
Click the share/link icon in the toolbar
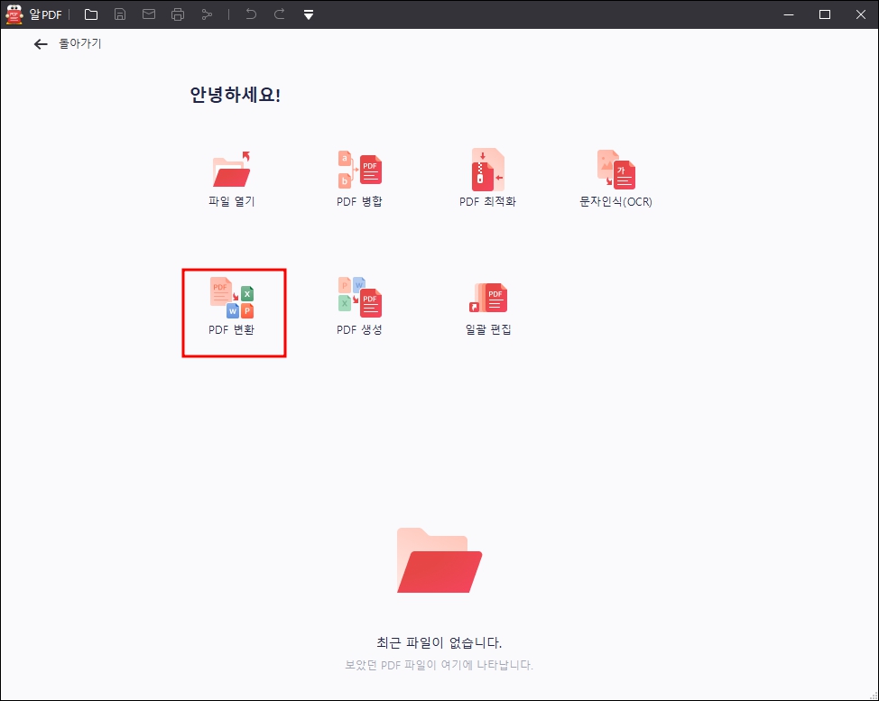point(207,14)
